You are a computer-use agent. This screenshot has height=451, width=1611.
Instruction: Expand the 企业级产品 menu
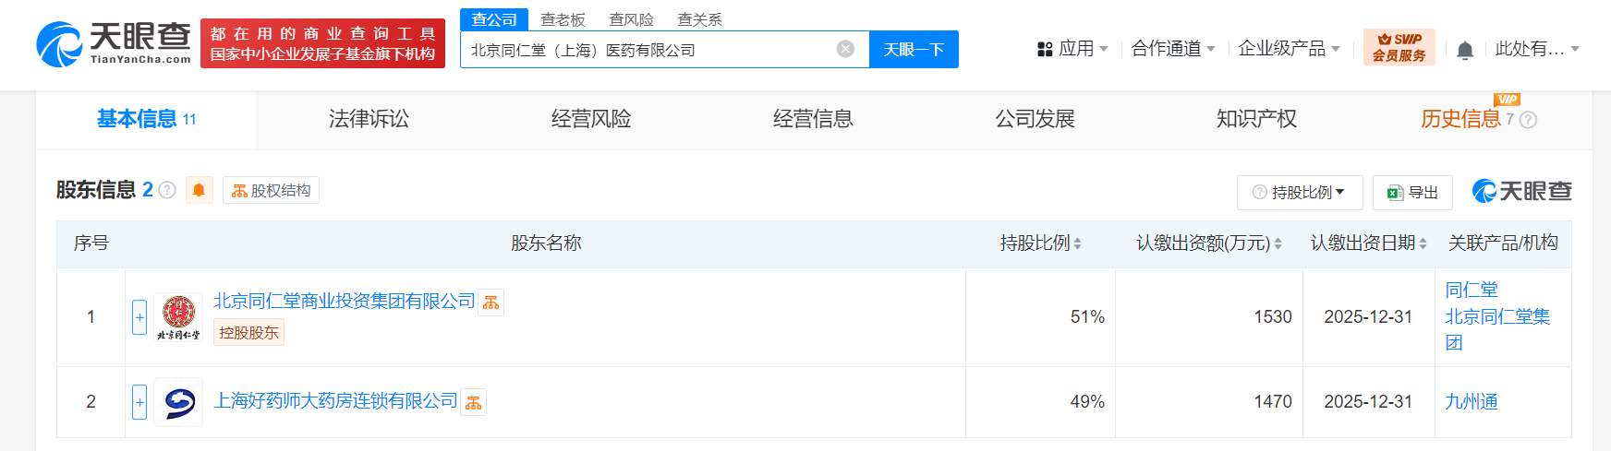(x=1289, y=49)
